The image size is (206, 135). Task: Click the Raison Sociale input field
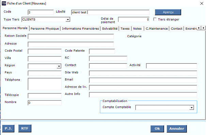coord(71,36)
